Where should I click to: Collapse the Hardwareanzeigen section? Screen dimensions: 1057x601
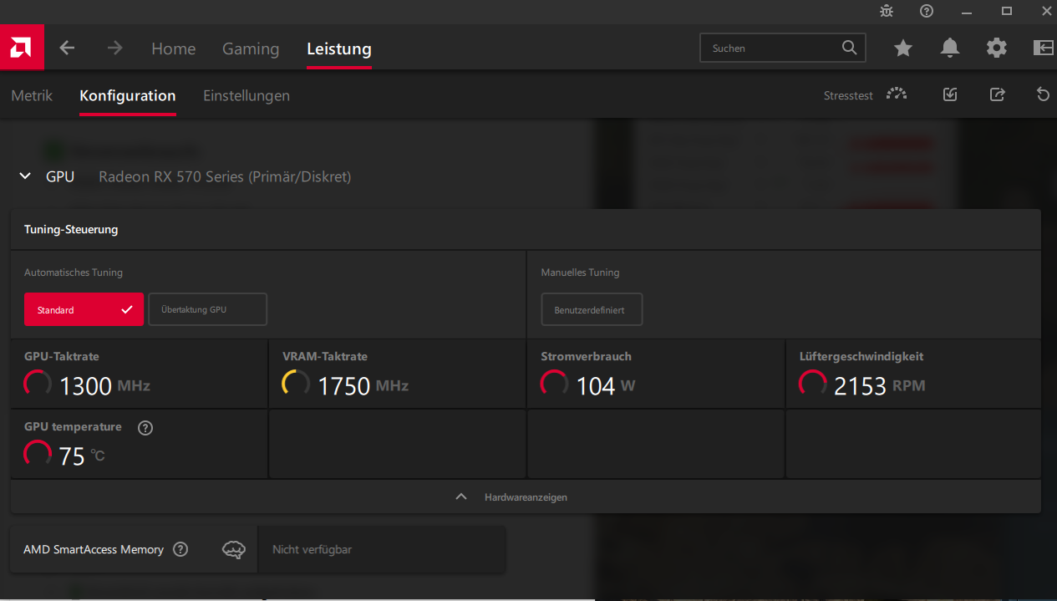tap(526, 497)
